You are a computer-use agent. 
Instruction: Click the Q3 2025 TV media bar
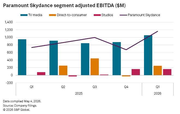(x=85, y=59)
